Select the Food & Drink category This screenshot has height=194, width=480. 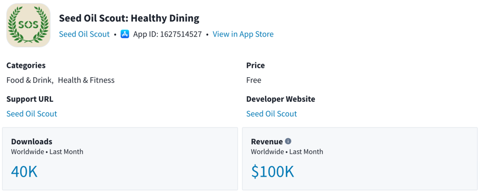click(29, 80)
